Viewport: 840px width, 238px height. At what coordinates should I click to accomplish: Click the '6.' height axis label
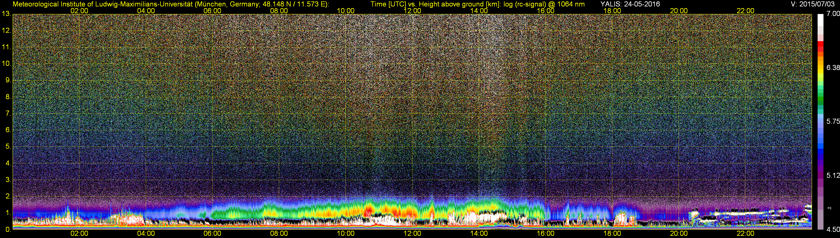click(x=8, y=130)
